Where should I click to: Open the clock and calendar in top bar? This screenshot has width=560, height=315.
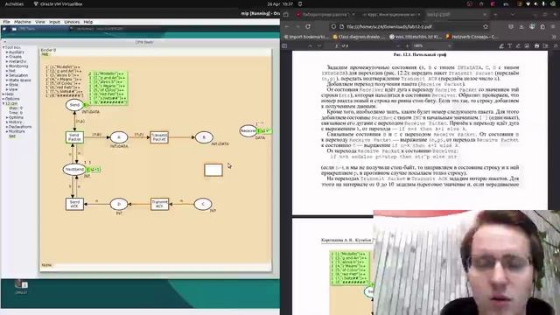(280, 3)
